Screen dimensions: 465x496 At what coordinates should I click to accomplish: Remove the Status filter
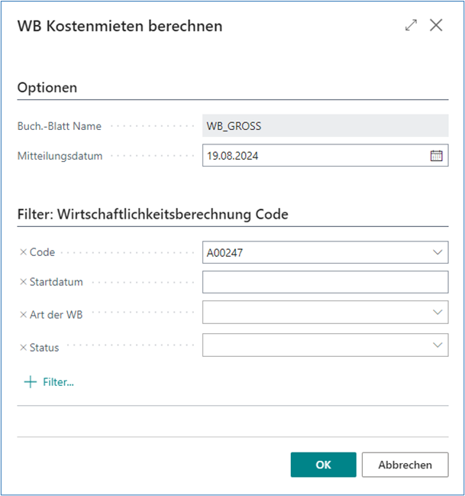23,347
